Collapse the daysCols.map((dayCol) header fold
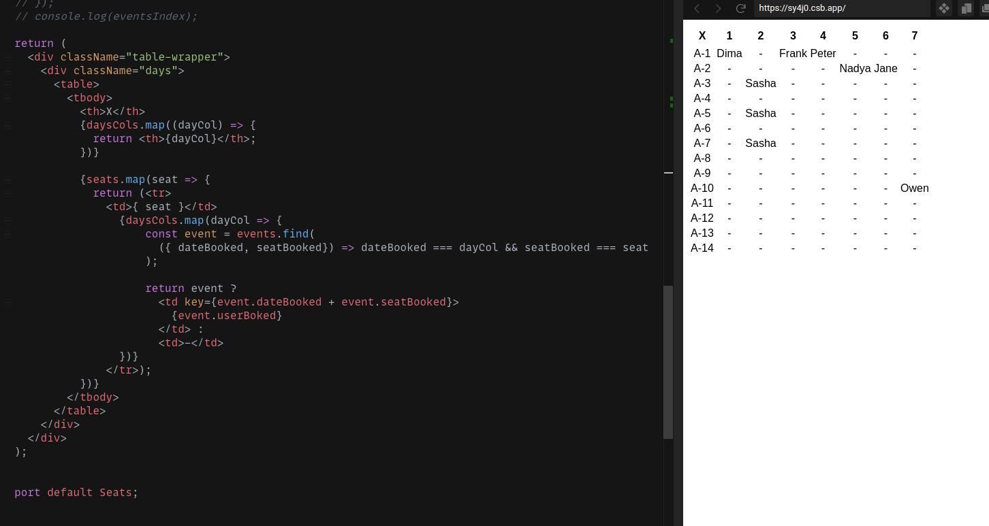 (x=8, y=125)
